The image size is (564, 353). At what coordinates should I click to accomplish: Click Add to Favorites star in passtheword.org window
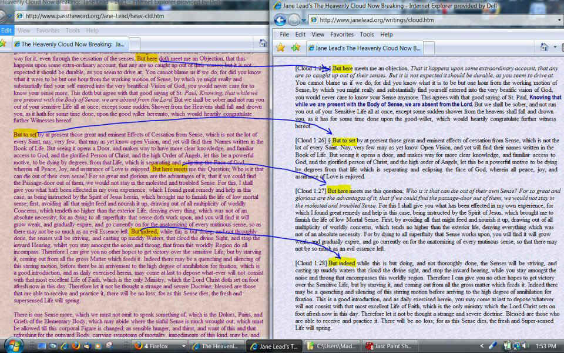[x=3, y=44]
